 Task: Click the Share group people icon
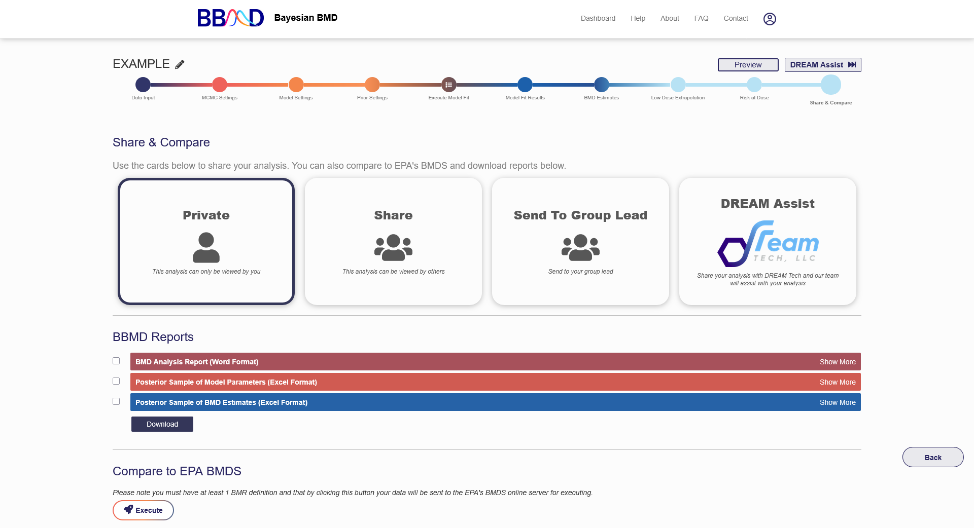point(393,247)
